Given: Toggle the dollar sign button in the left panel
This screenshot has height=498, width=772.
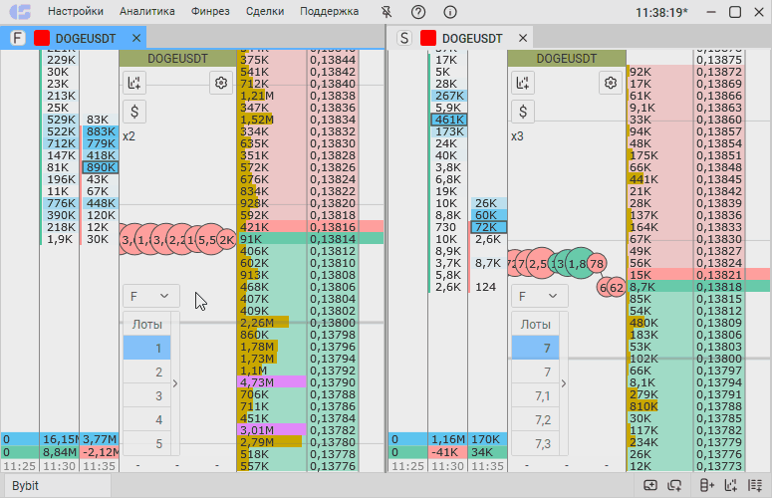Looking at the screenshot, I should point(134,112).
